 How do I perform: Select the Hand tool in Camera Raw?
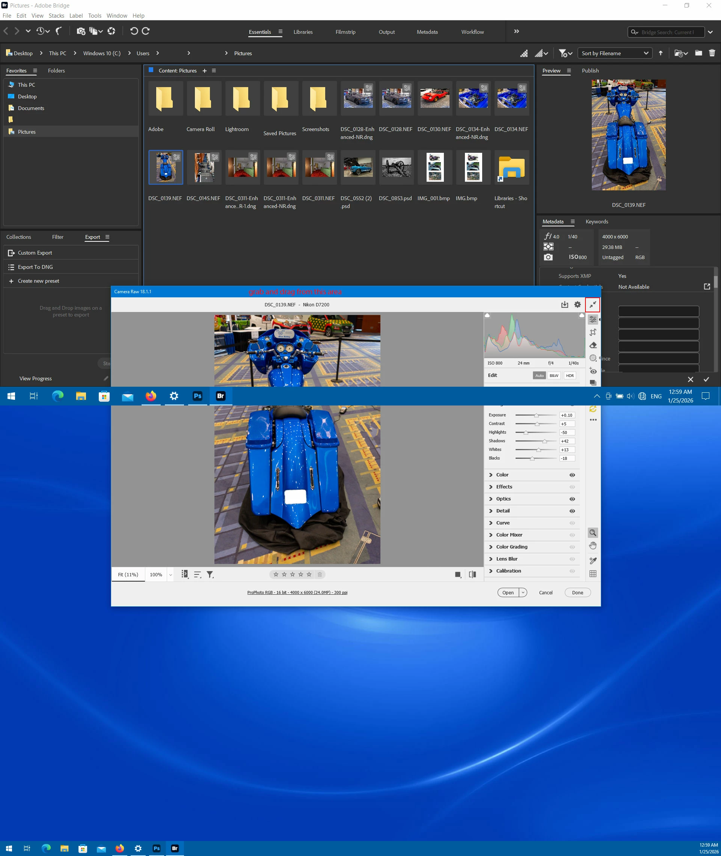coord(593,546)
